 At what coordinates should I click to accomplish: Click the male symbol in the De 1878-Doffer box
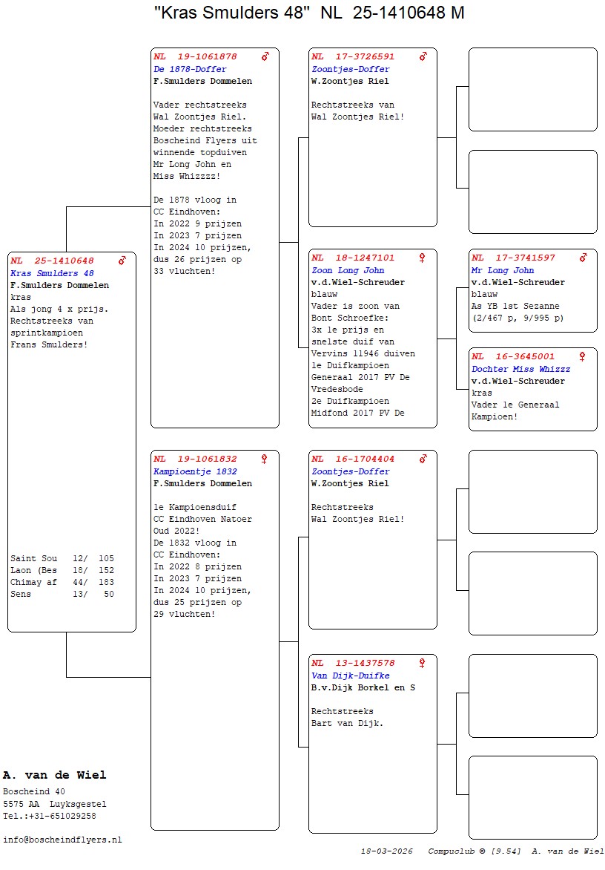point(265,56)
